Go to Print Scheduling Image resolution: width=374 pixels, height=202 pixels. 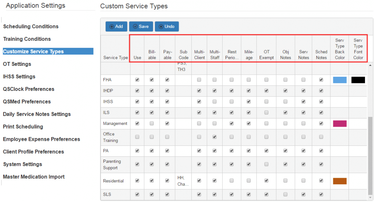23,127
